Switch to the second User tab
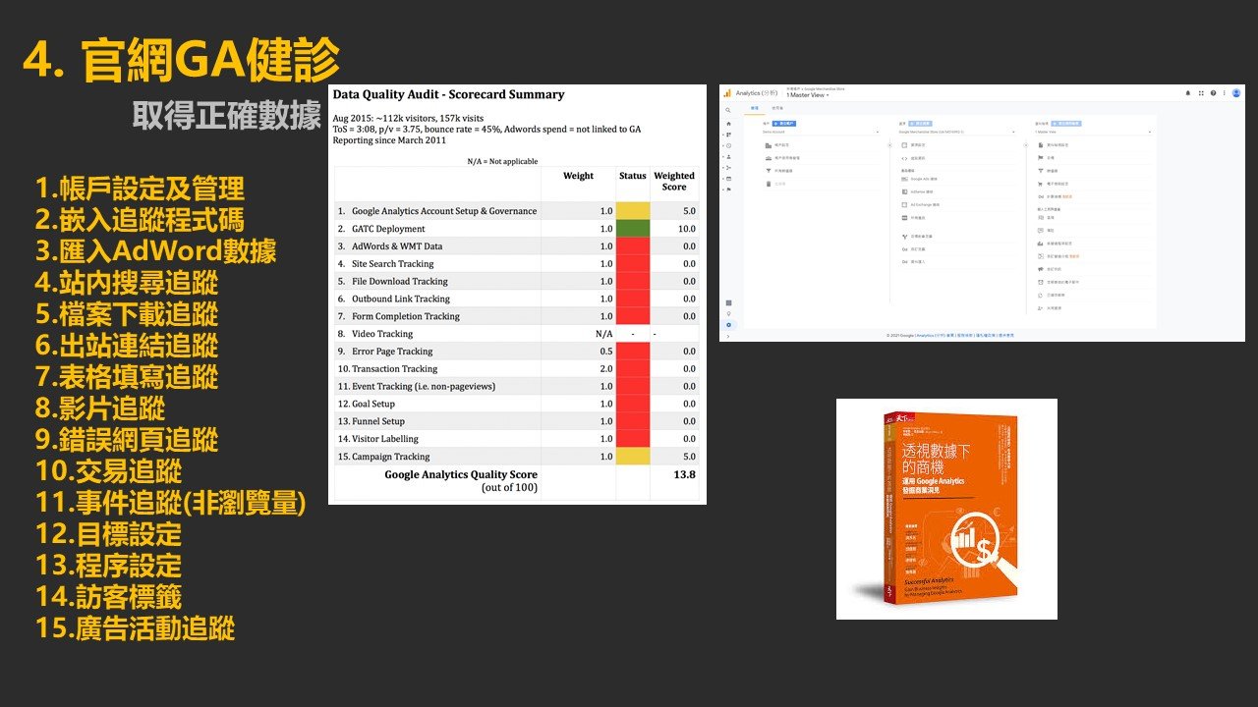Viewport: 1258px width, 707px height. (x=776, y=107)
